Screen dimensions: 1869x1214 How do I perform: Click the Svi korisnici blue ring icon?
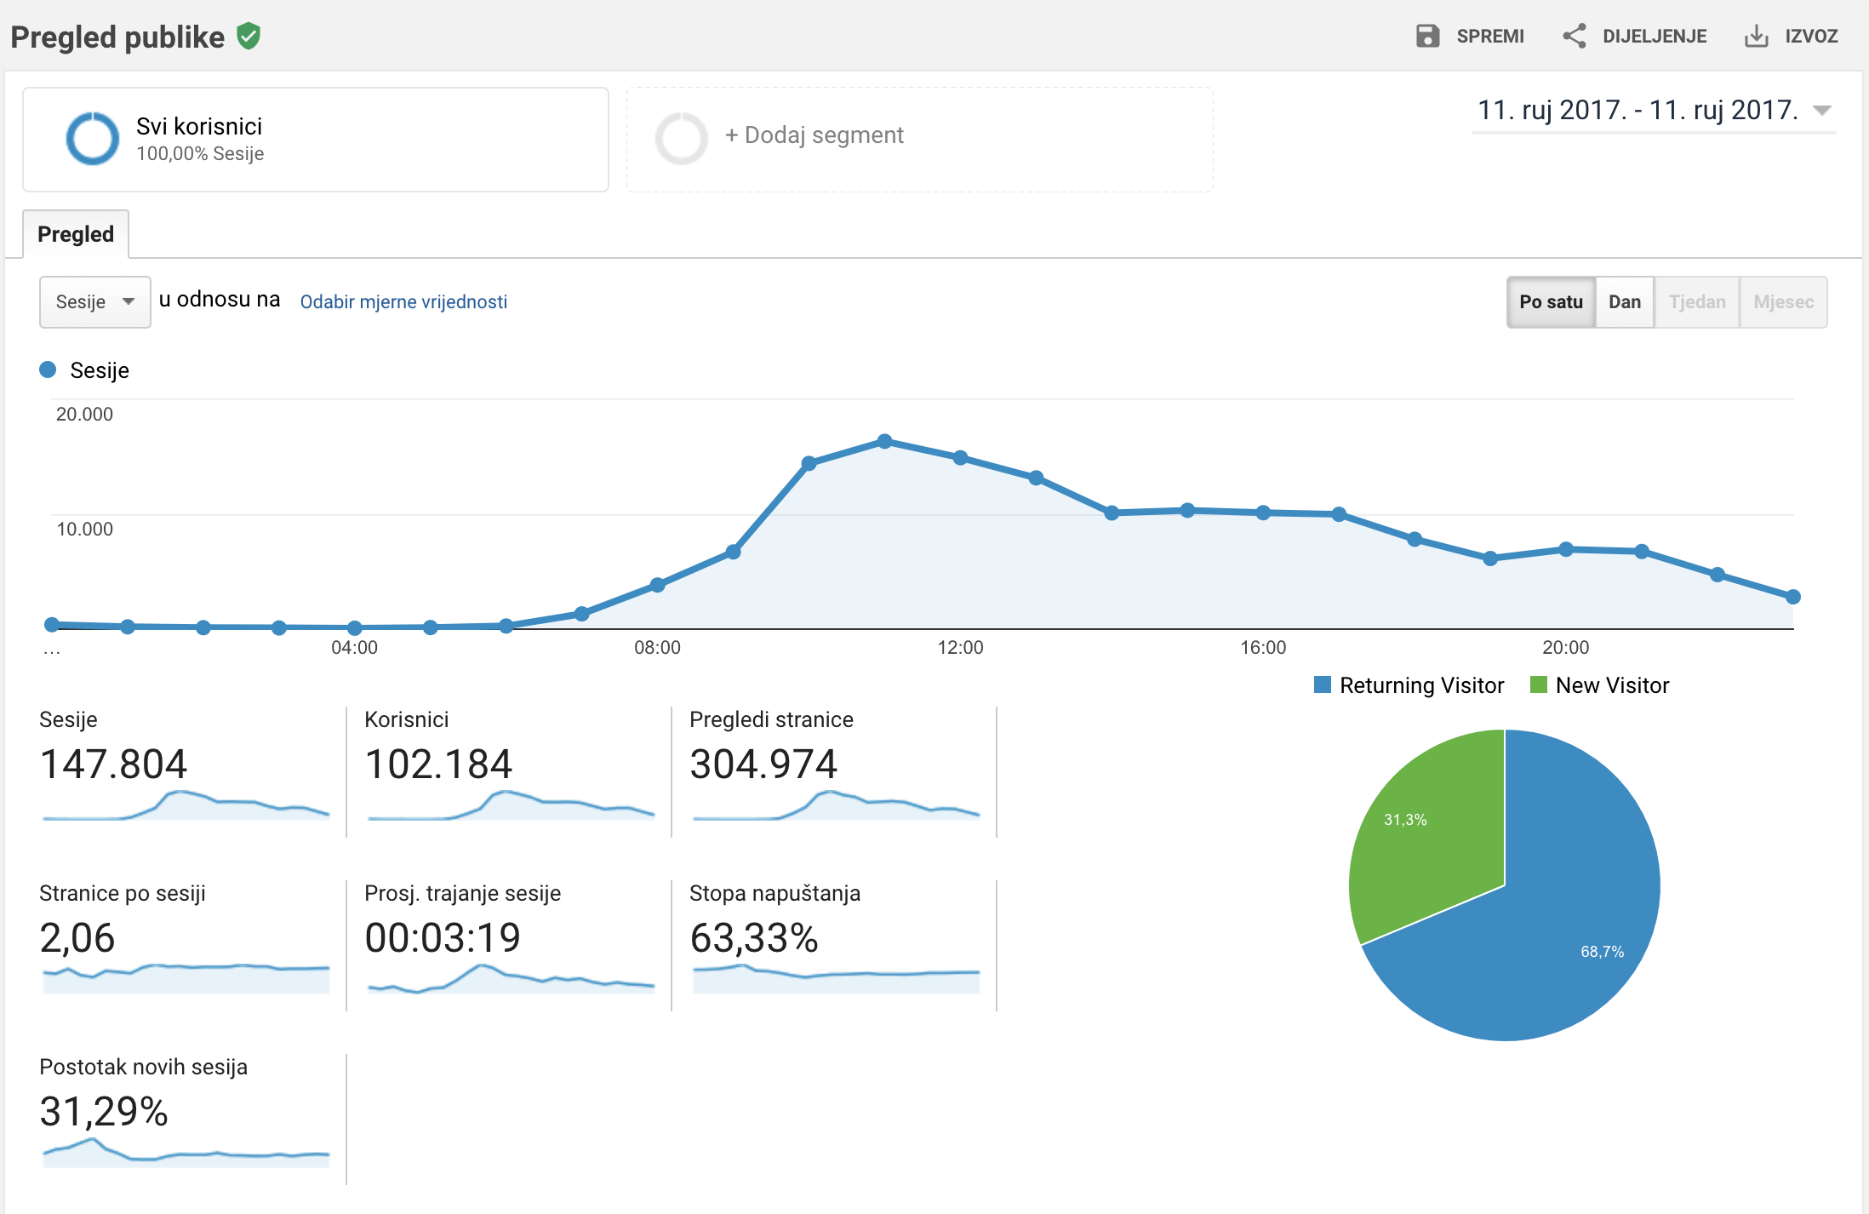tap(92, 138)
